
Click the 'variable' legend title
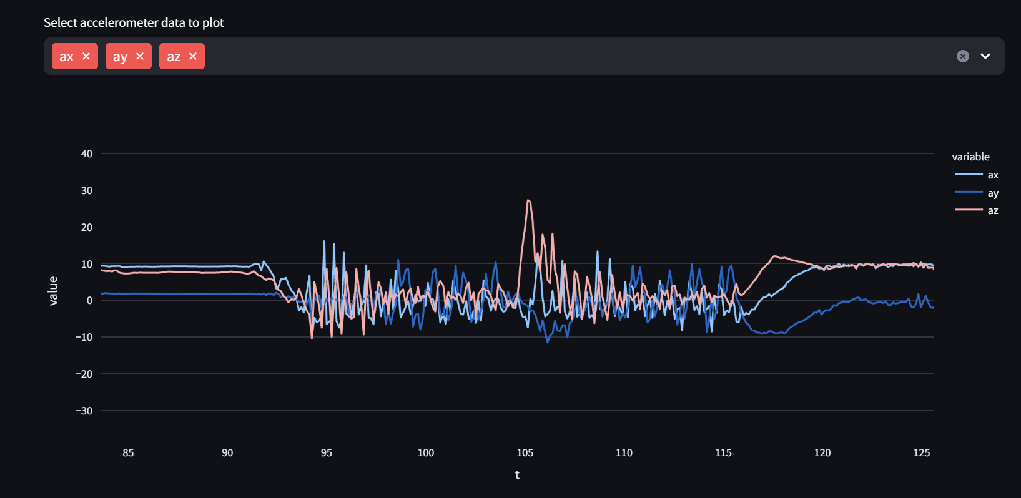point(970,157)
